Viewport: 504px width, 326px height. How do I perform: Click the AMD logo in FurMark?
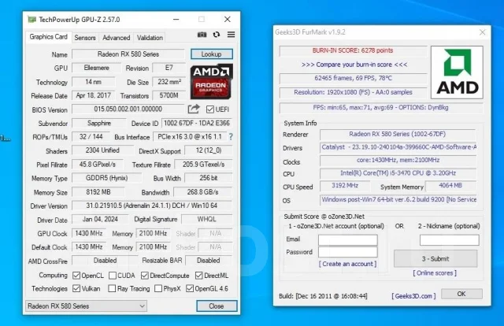coord(457,72)
